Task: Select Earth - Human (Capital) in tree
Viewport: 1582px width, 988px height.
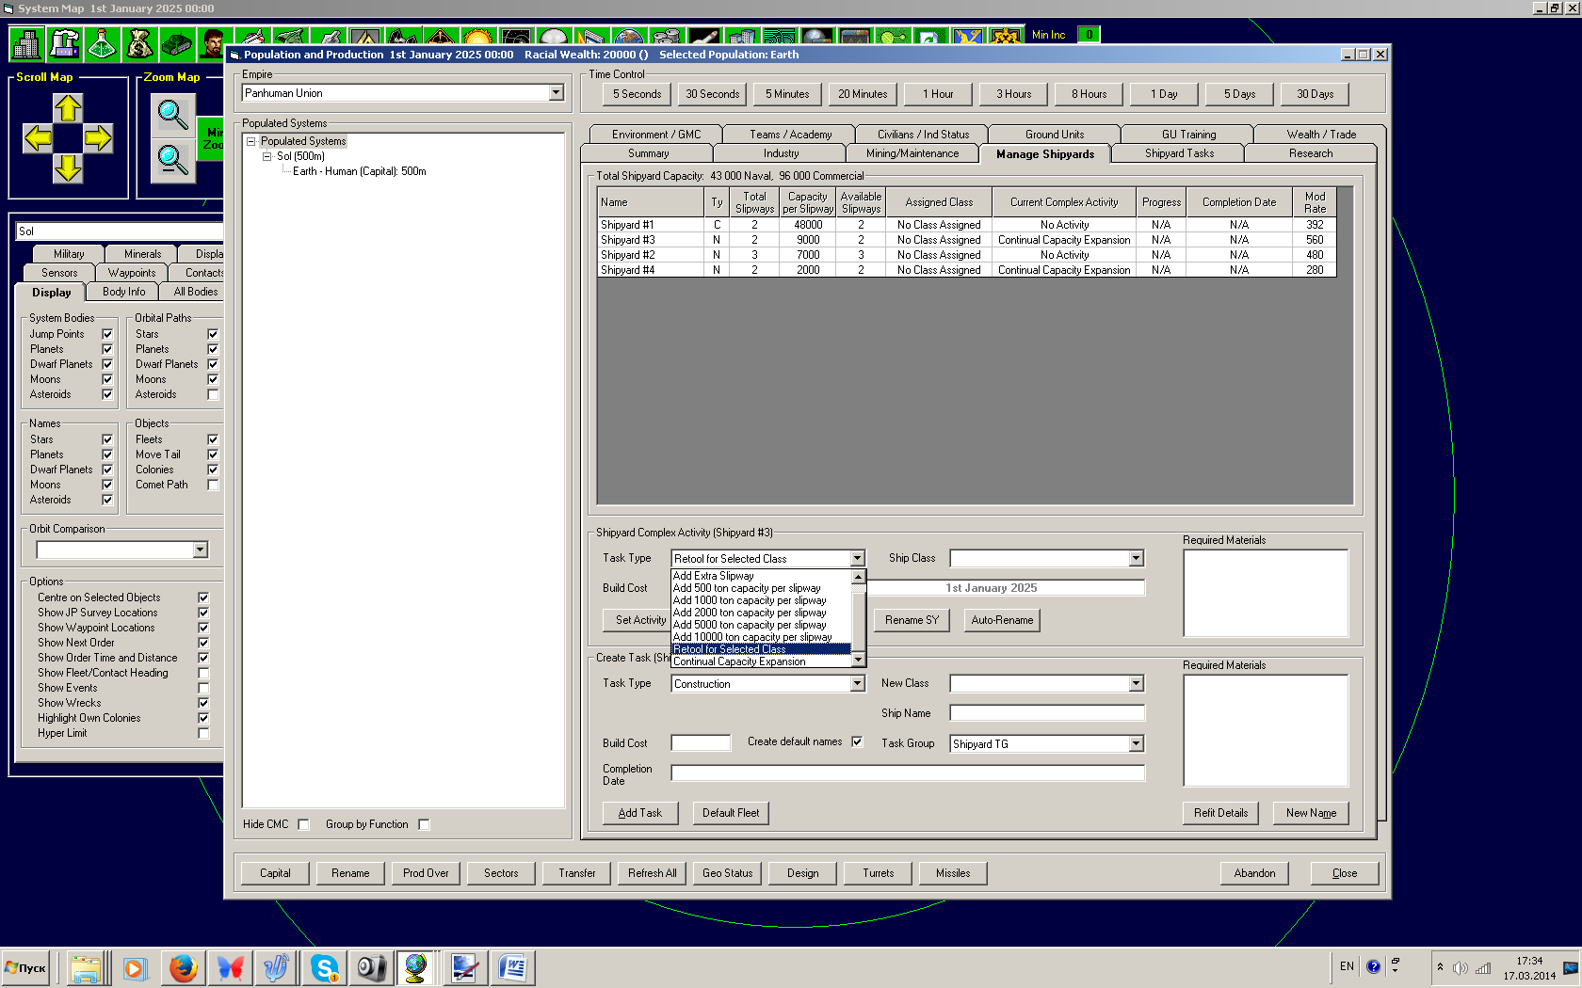Action: coord(359,171)
